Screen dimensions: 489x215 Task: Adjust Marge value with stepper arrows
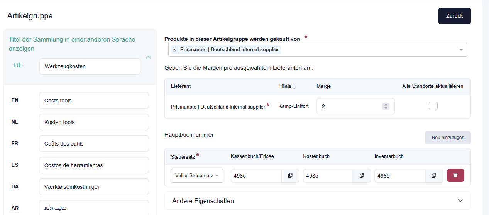pos(386,106)
